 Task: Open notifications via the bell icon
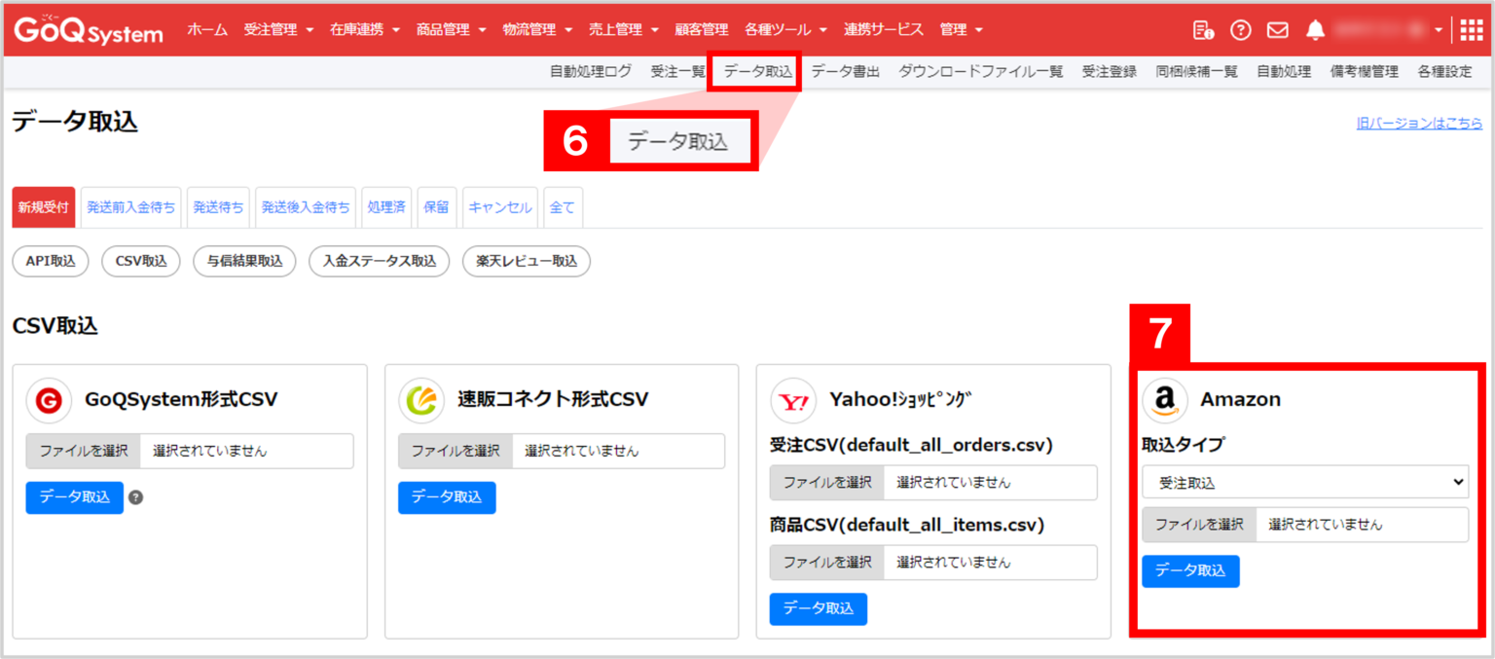coord(1316,29)
